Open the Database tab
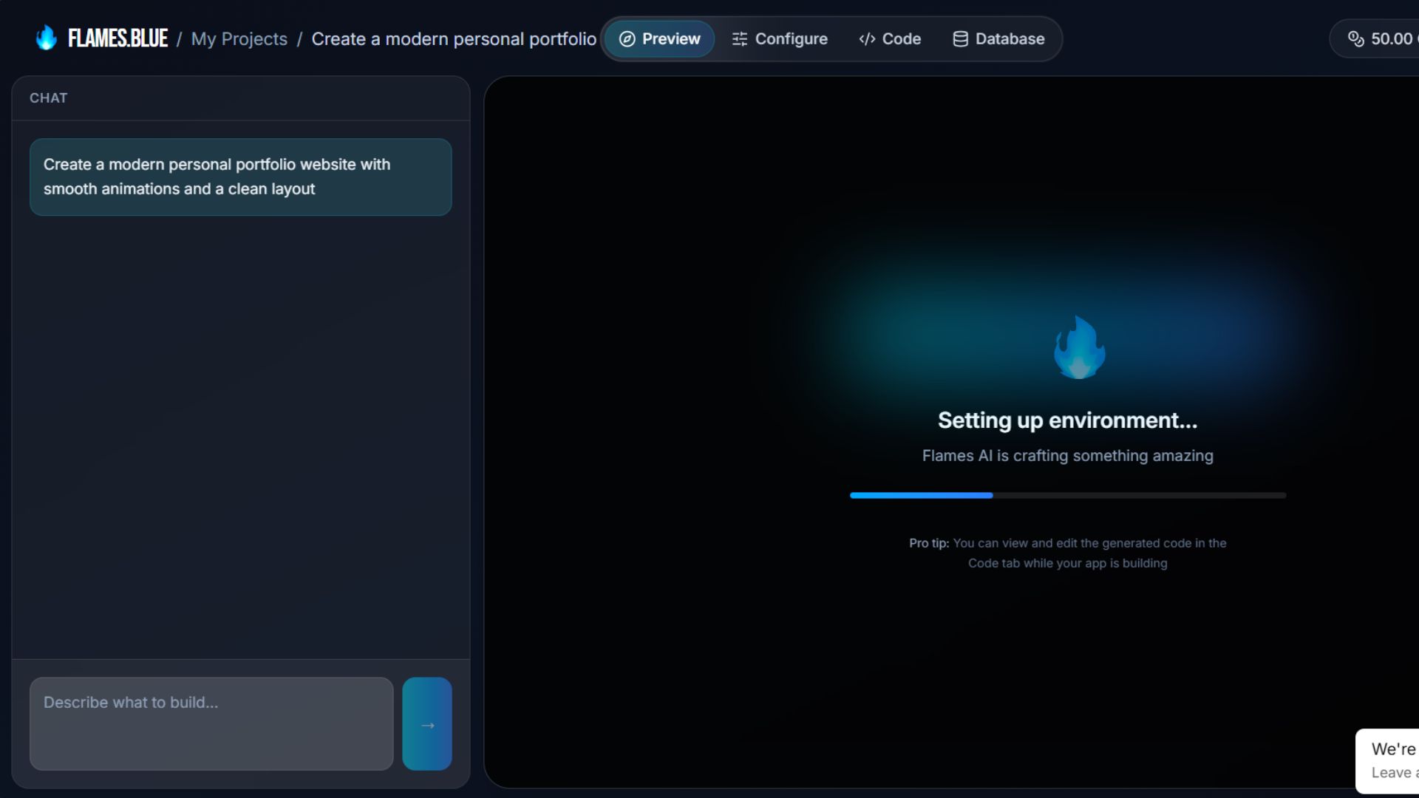This screenshot has width=1419, height=798. point(998,39)
